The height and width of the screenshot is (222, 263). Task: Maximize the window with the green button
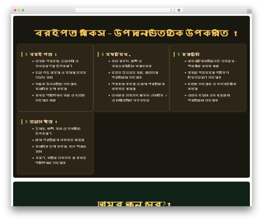coord(23,10)
